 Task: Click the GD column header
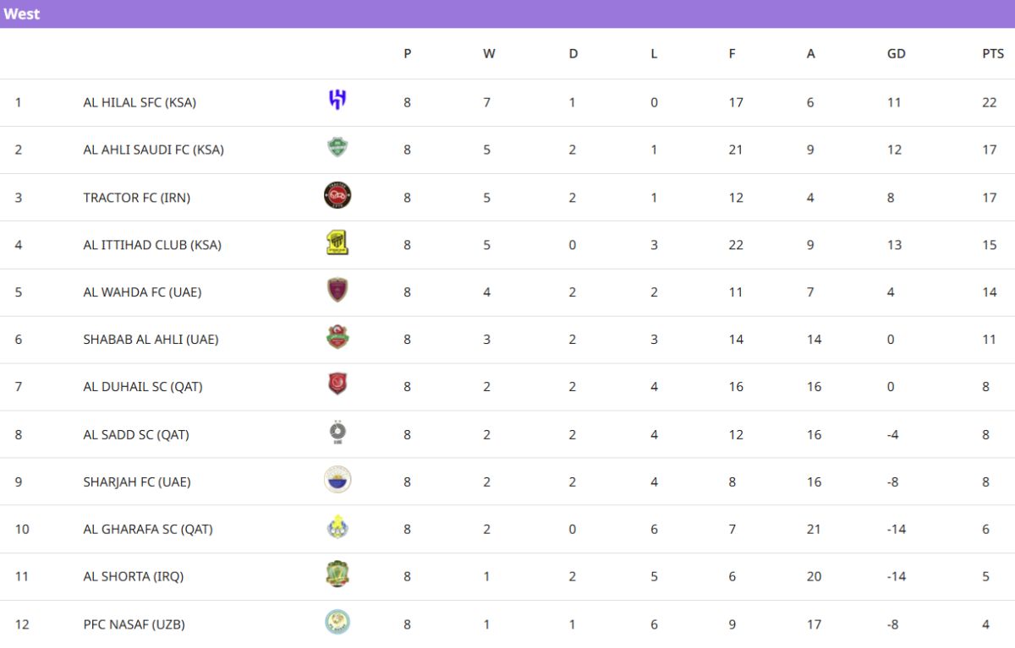pos(896,53)
